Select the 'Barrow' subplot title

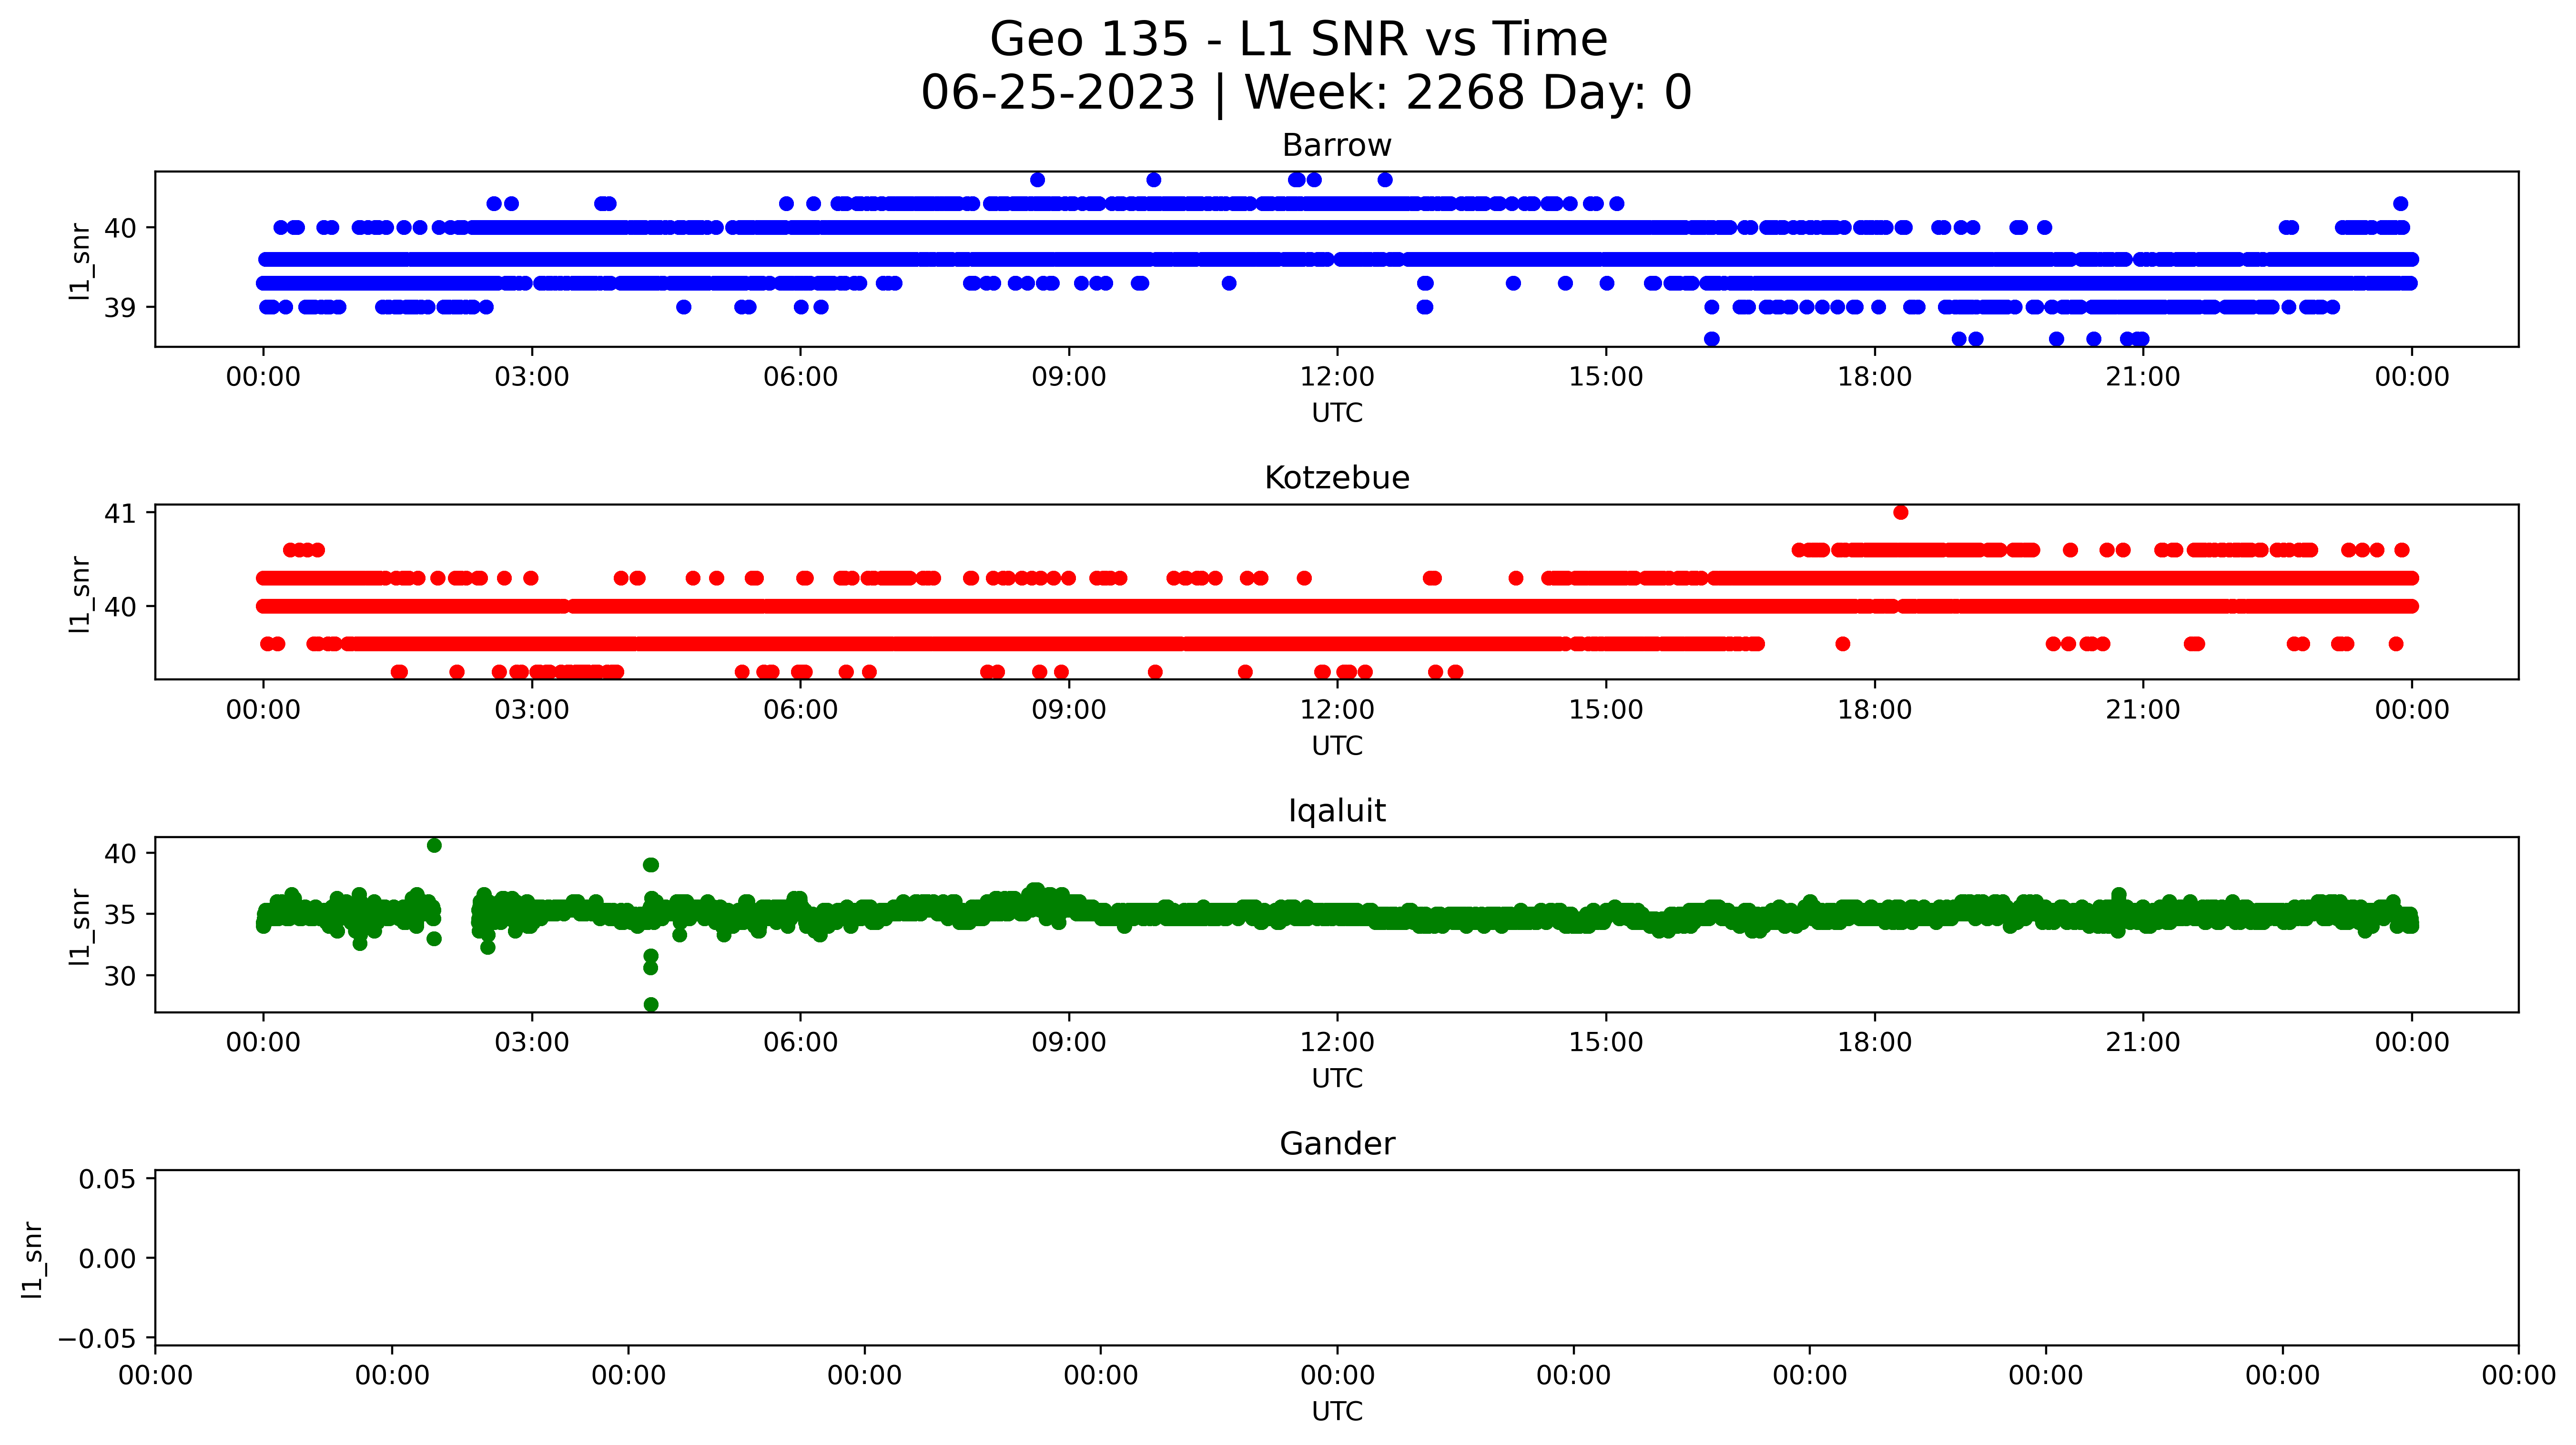(1337, 146)
